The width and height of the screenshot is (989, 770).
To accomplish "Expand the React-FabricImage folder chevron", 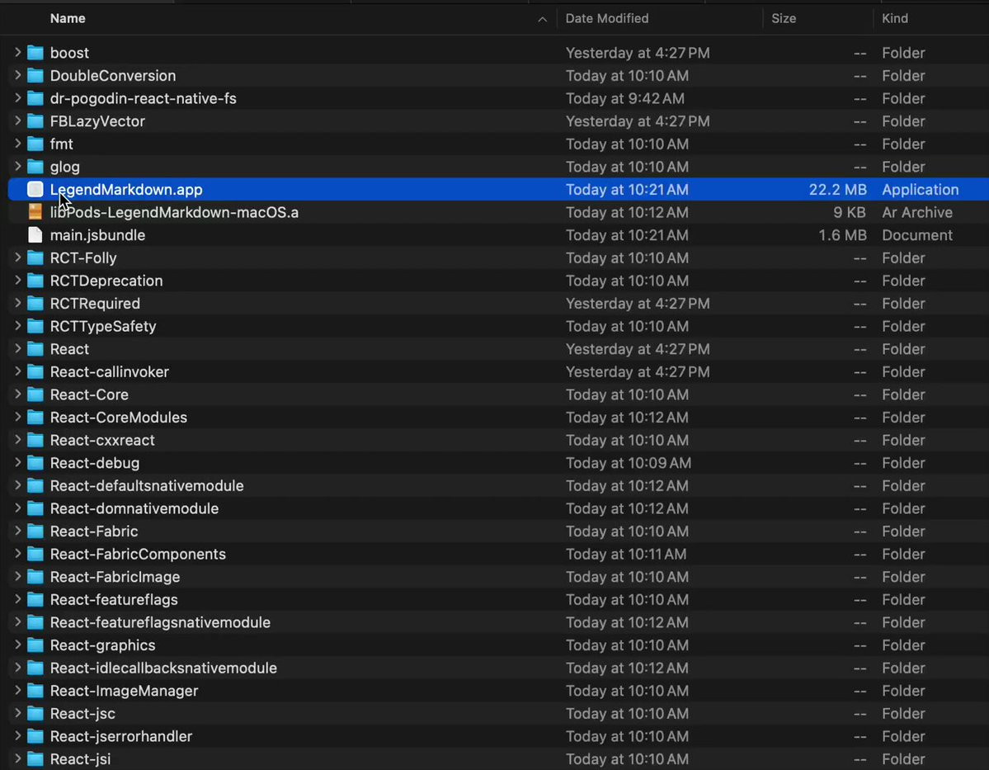I will pos(17,576).
